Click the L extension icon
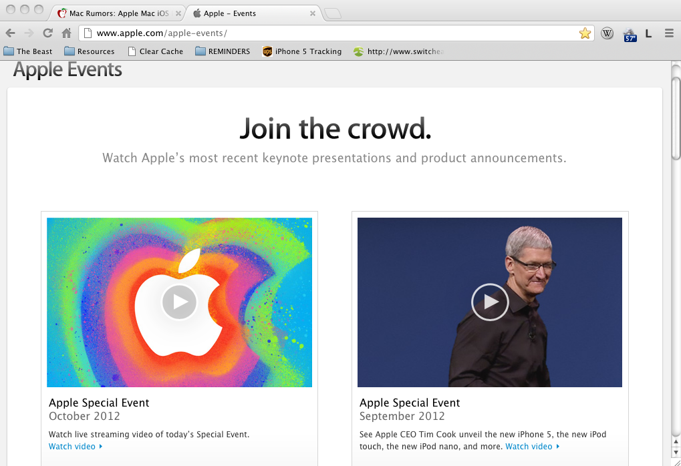Viewport: 681px width, 466px height. click(x=648, y=33)
